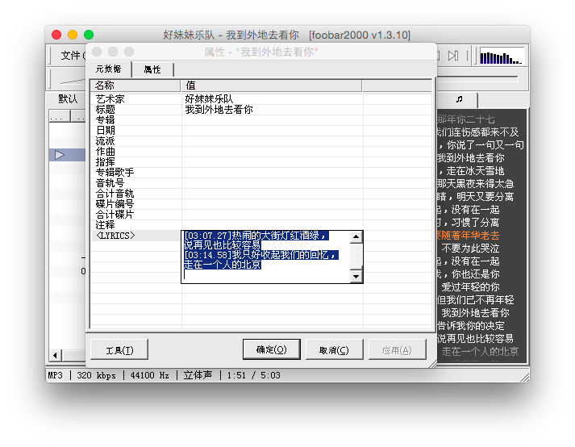Minimize the foobar2000 main window

coord(73,35)
